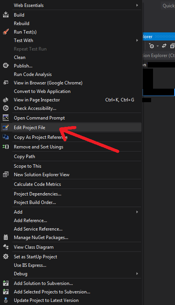Click the Update Project to Latest Version icon
The height and width of the screenshot is (305, 175).
pos(6,300)
